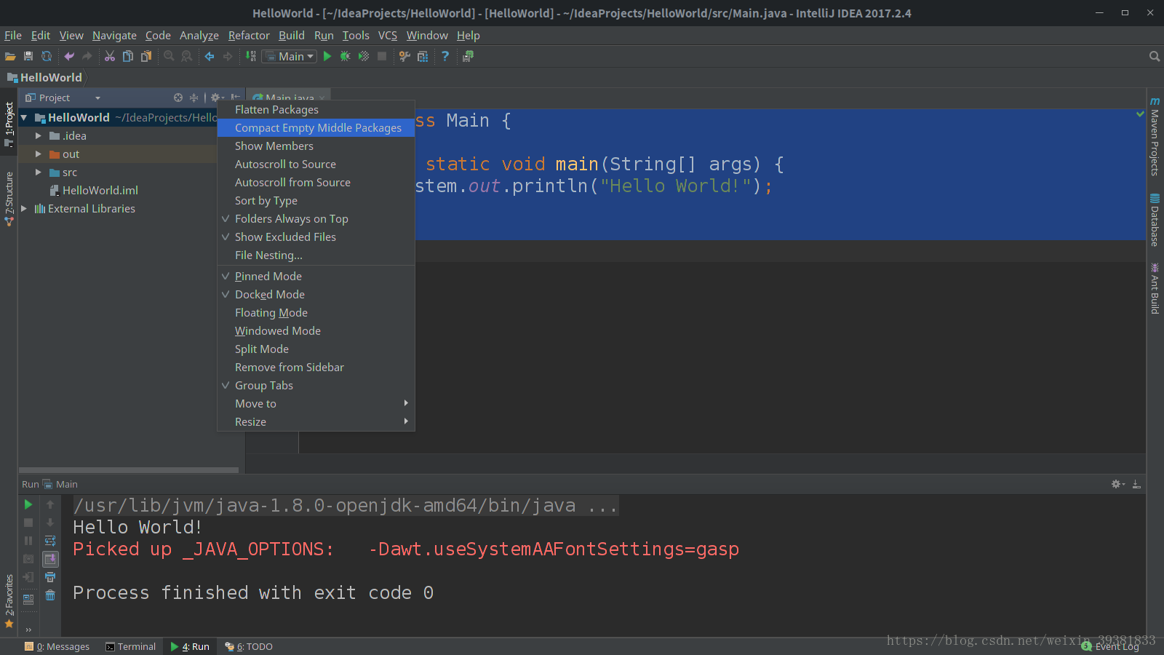Open Database side panel

1155,219
